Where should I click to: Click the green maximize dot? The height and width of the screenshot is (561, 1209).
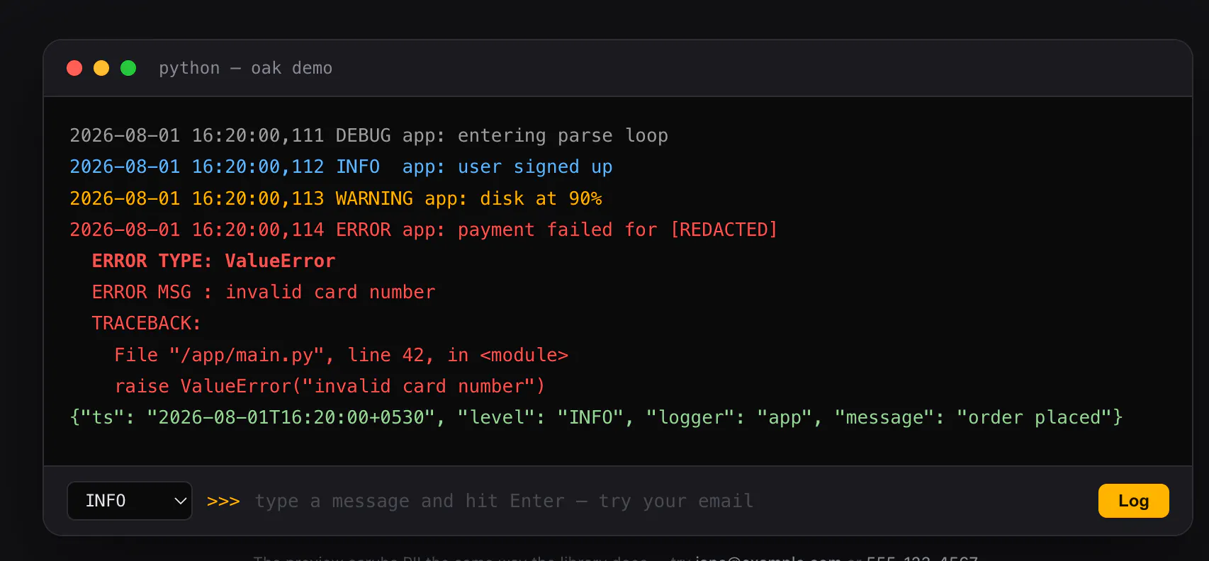click(x=128, y=68)
